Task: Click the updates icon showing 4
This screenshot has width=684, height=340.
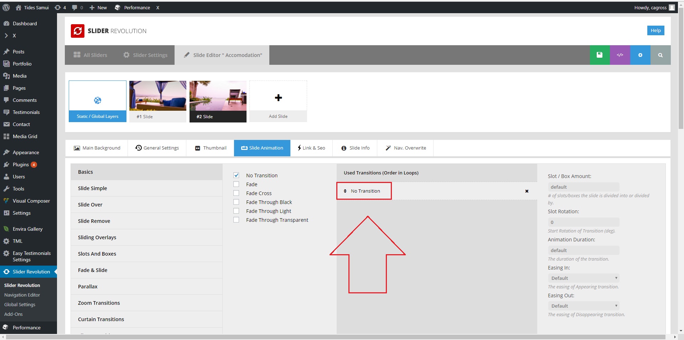Action: click(x=60, y=7)
